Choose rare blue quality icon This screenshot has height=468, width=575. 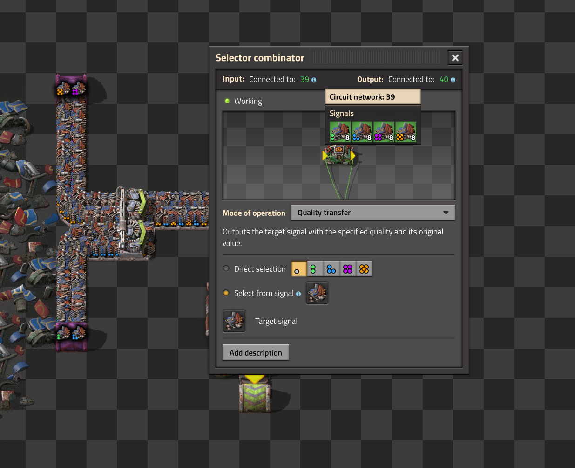pyautogui.click(x=331, y=269)
